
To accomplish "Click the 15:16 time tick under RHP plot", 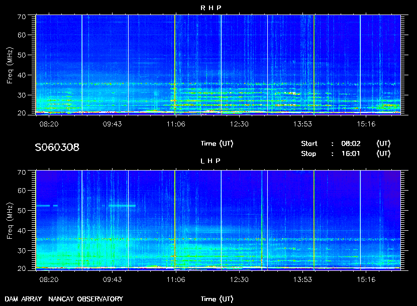I will tap(366, 124).
